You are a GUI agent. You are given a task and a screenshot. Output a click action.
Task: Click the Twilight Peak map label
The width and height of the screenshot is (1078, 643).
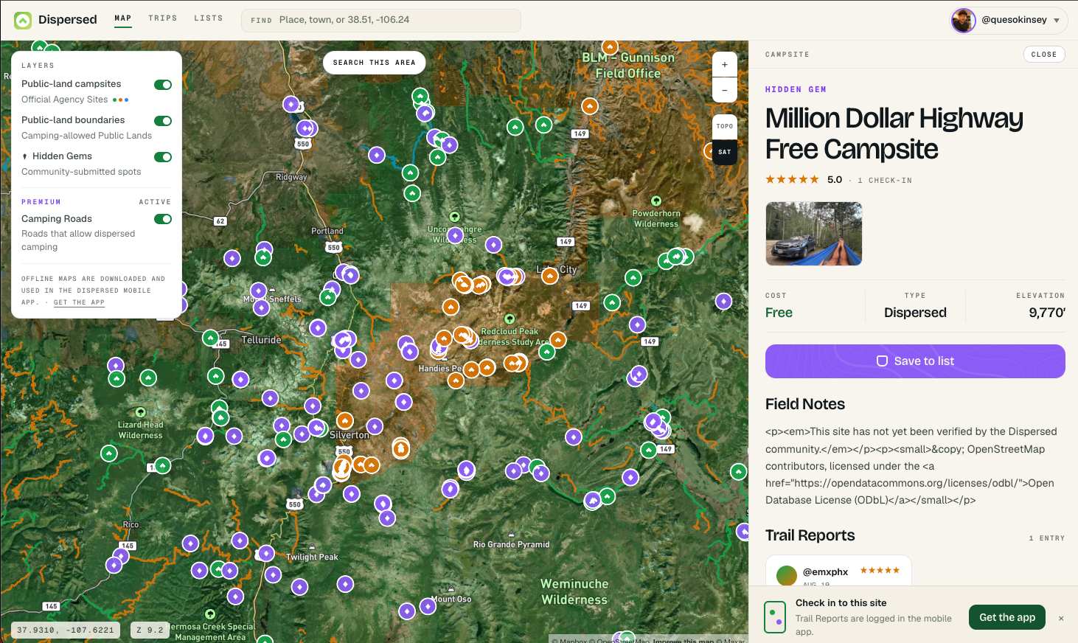pos(312,557)
